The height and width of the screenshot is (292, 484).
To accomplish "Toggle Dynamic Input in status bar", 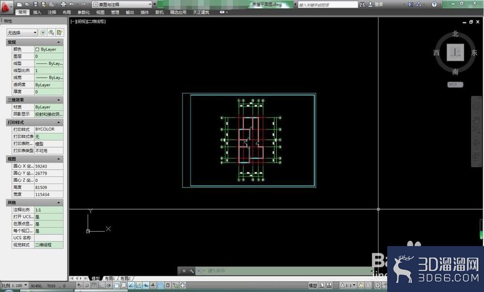I will tap(146, 285).
